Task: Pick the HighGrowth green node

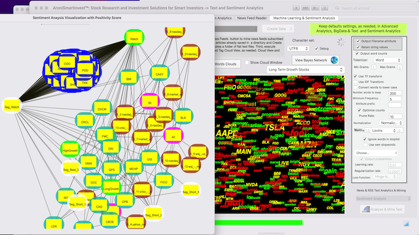Action: (x=70, y=149)
